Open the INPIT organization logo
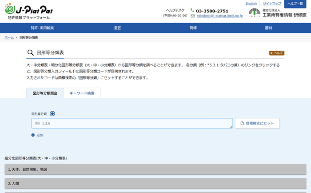The width and height of the screenshot is (311, 193). click(x=277, y=13)
